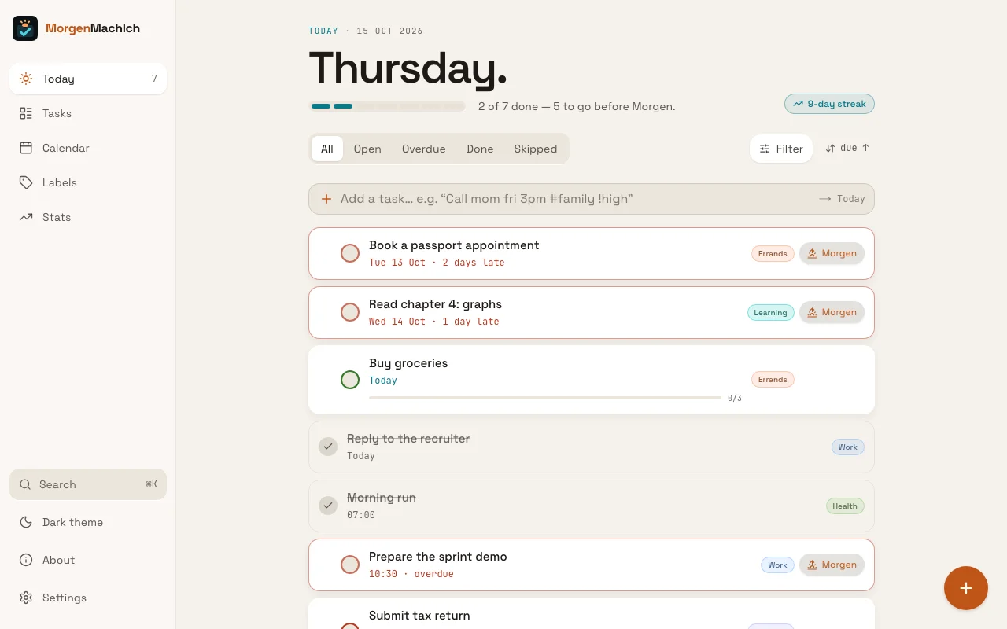Toggle the due sort order control
The image size is (1007, 629).
[x=847, y=148]
